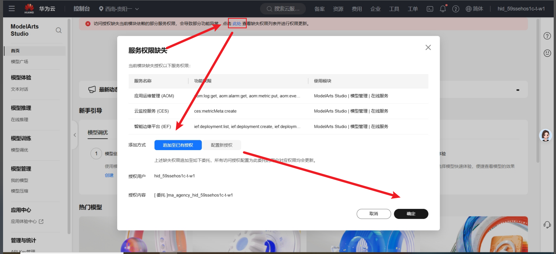Image resolution: width=556 pixels, height=254 pixels.
Task: Open 模型广场 in the sidebar
Action: [x=19, y=61]
